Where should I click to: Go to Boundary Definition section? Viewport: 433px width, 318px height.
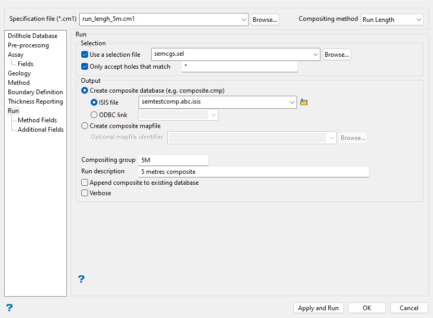35,92
